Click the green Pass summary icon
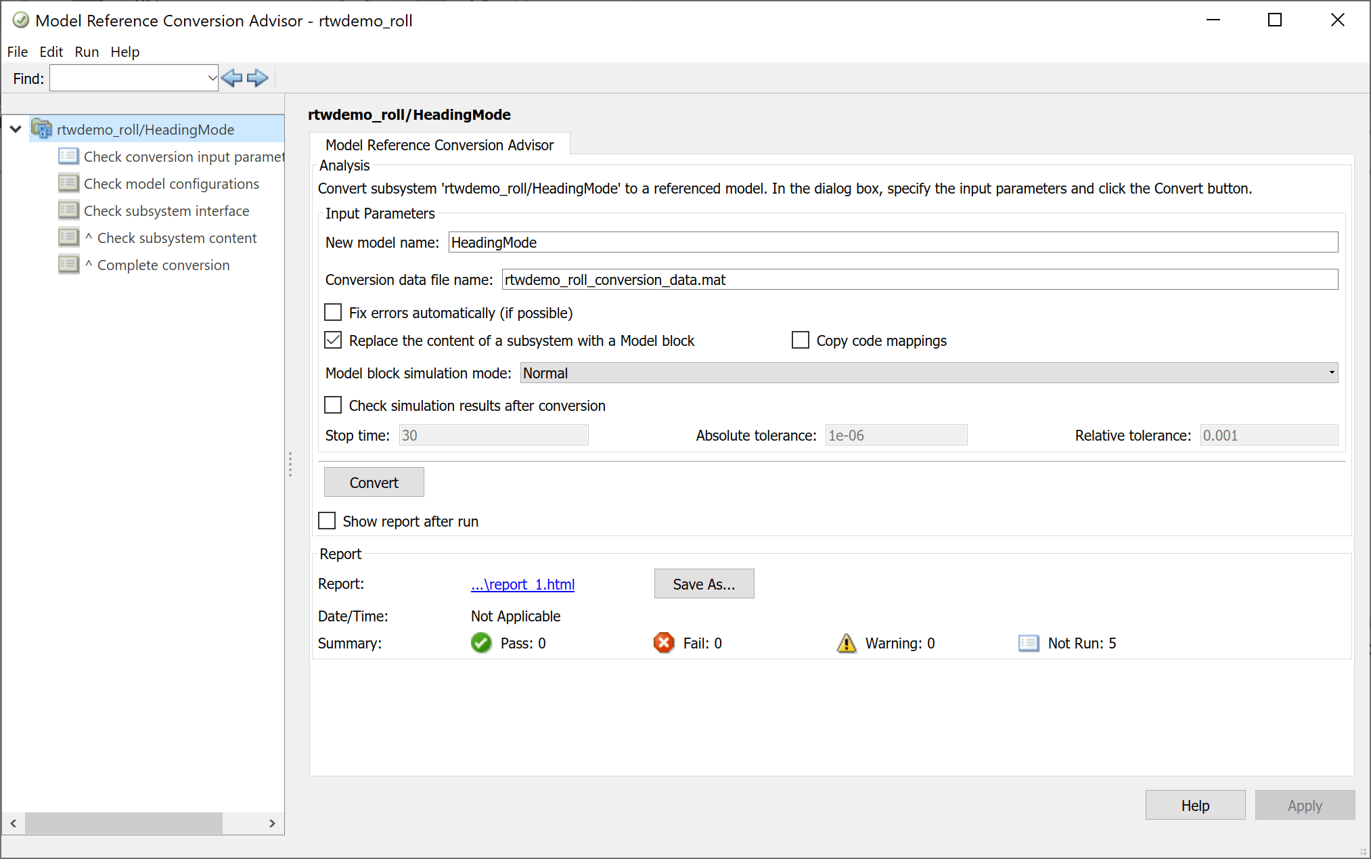Image resolution: width=1371 pixels, height=859 pixels. [480, 643]
